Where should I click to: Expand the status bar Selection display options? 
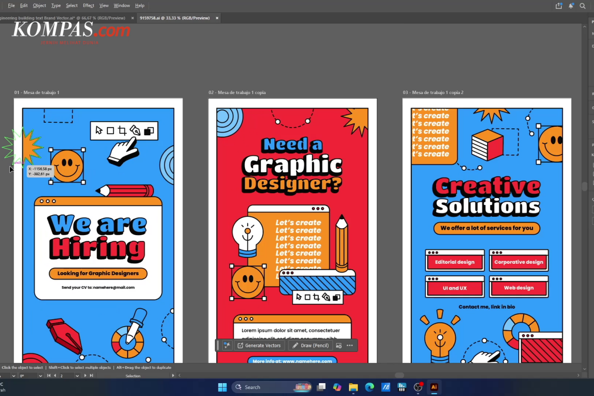point(173,376)
